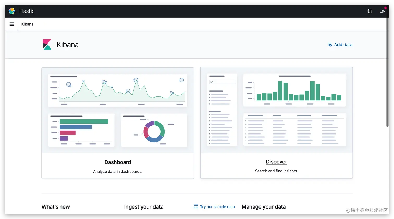The image size is (394, 219).
Task: Open the newsfeed celebration icon
Action: pos(382,11)
